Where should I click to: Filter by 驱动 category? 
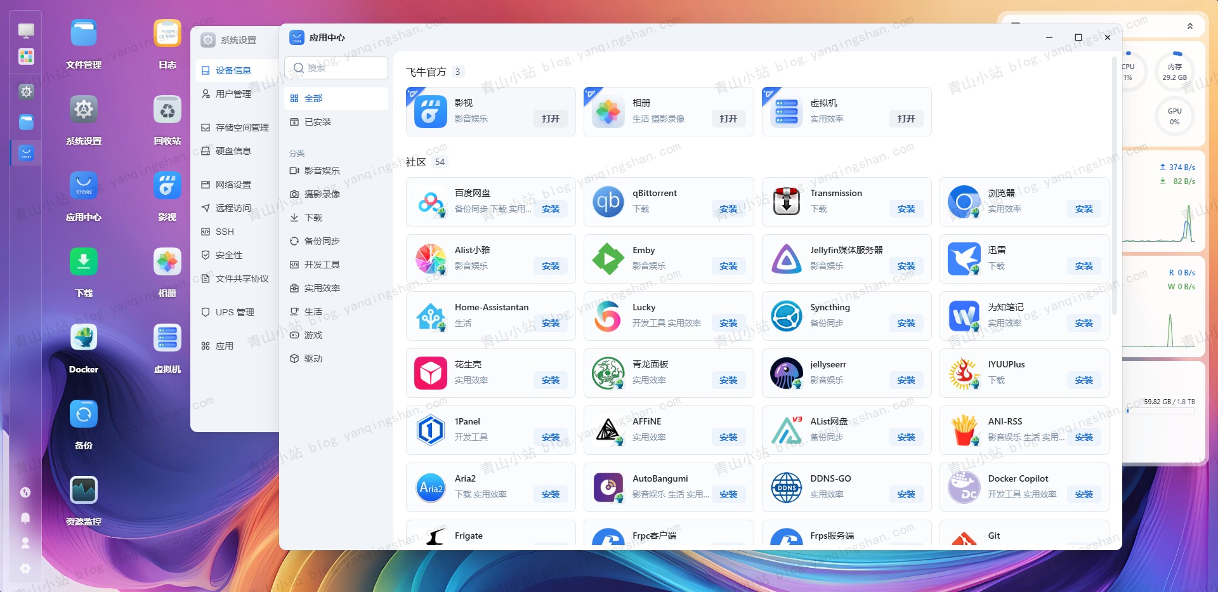336,358
